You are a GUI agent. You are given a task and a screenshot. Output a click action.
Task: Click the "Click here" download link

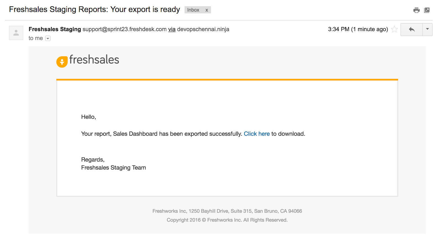[x=257, y=134]
